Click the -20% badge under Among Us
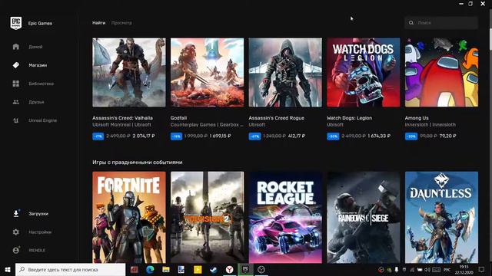Image resolution: width=492 pixels, height=276 pixels. click(x=411, y=136)
